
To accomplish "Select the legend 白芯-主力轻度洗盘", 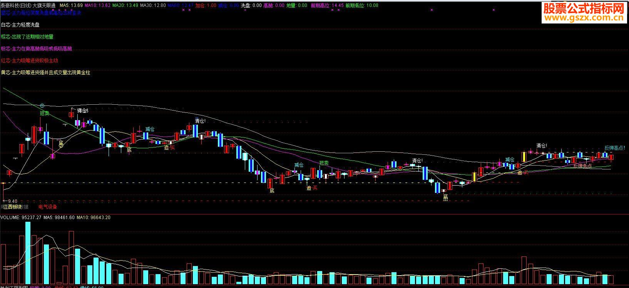I will 20,25.
